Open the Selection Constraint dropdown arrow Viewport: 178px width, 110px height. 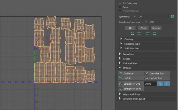tap(146, 22)
